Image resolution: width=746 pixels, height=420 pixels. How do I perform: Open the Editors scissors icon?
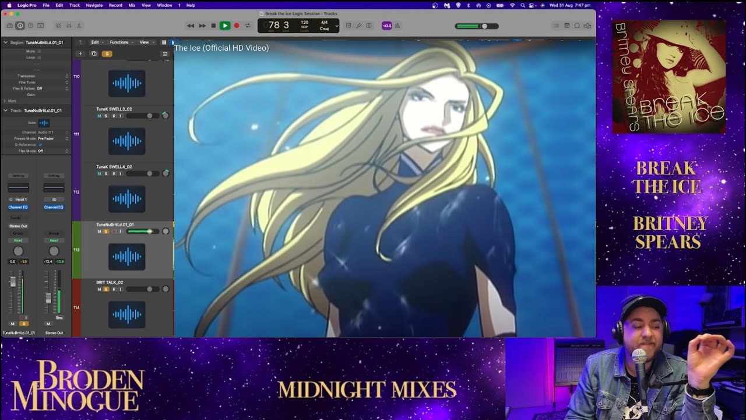pos(79,26)
